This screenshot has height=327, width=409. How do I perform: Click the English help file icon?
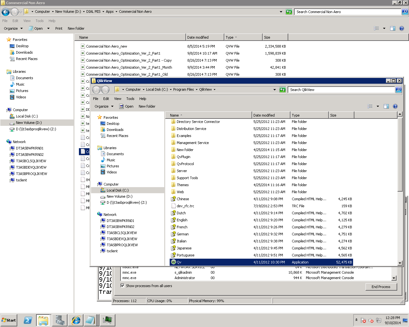(x=174, y=220)
